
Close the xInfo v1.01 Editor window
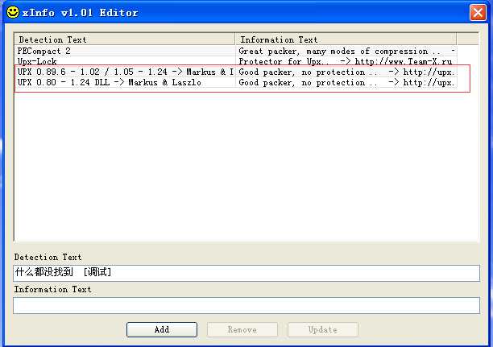pyautogui.click(x=478, y=13)
